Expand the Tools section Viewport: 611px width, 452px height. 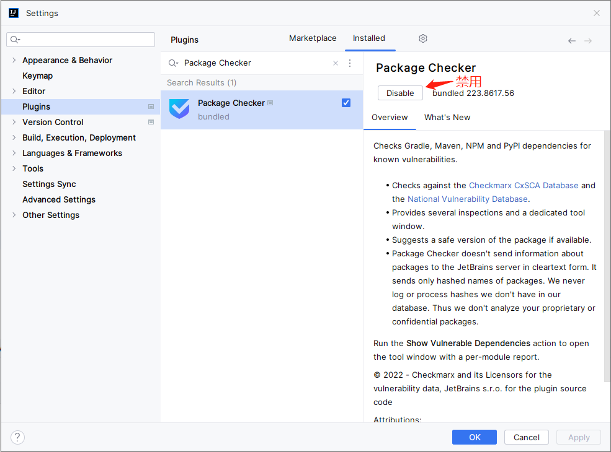(14, 168)
